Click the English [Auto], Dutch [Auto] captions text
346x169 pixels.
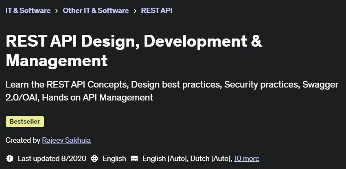click(x=187, y=158)
